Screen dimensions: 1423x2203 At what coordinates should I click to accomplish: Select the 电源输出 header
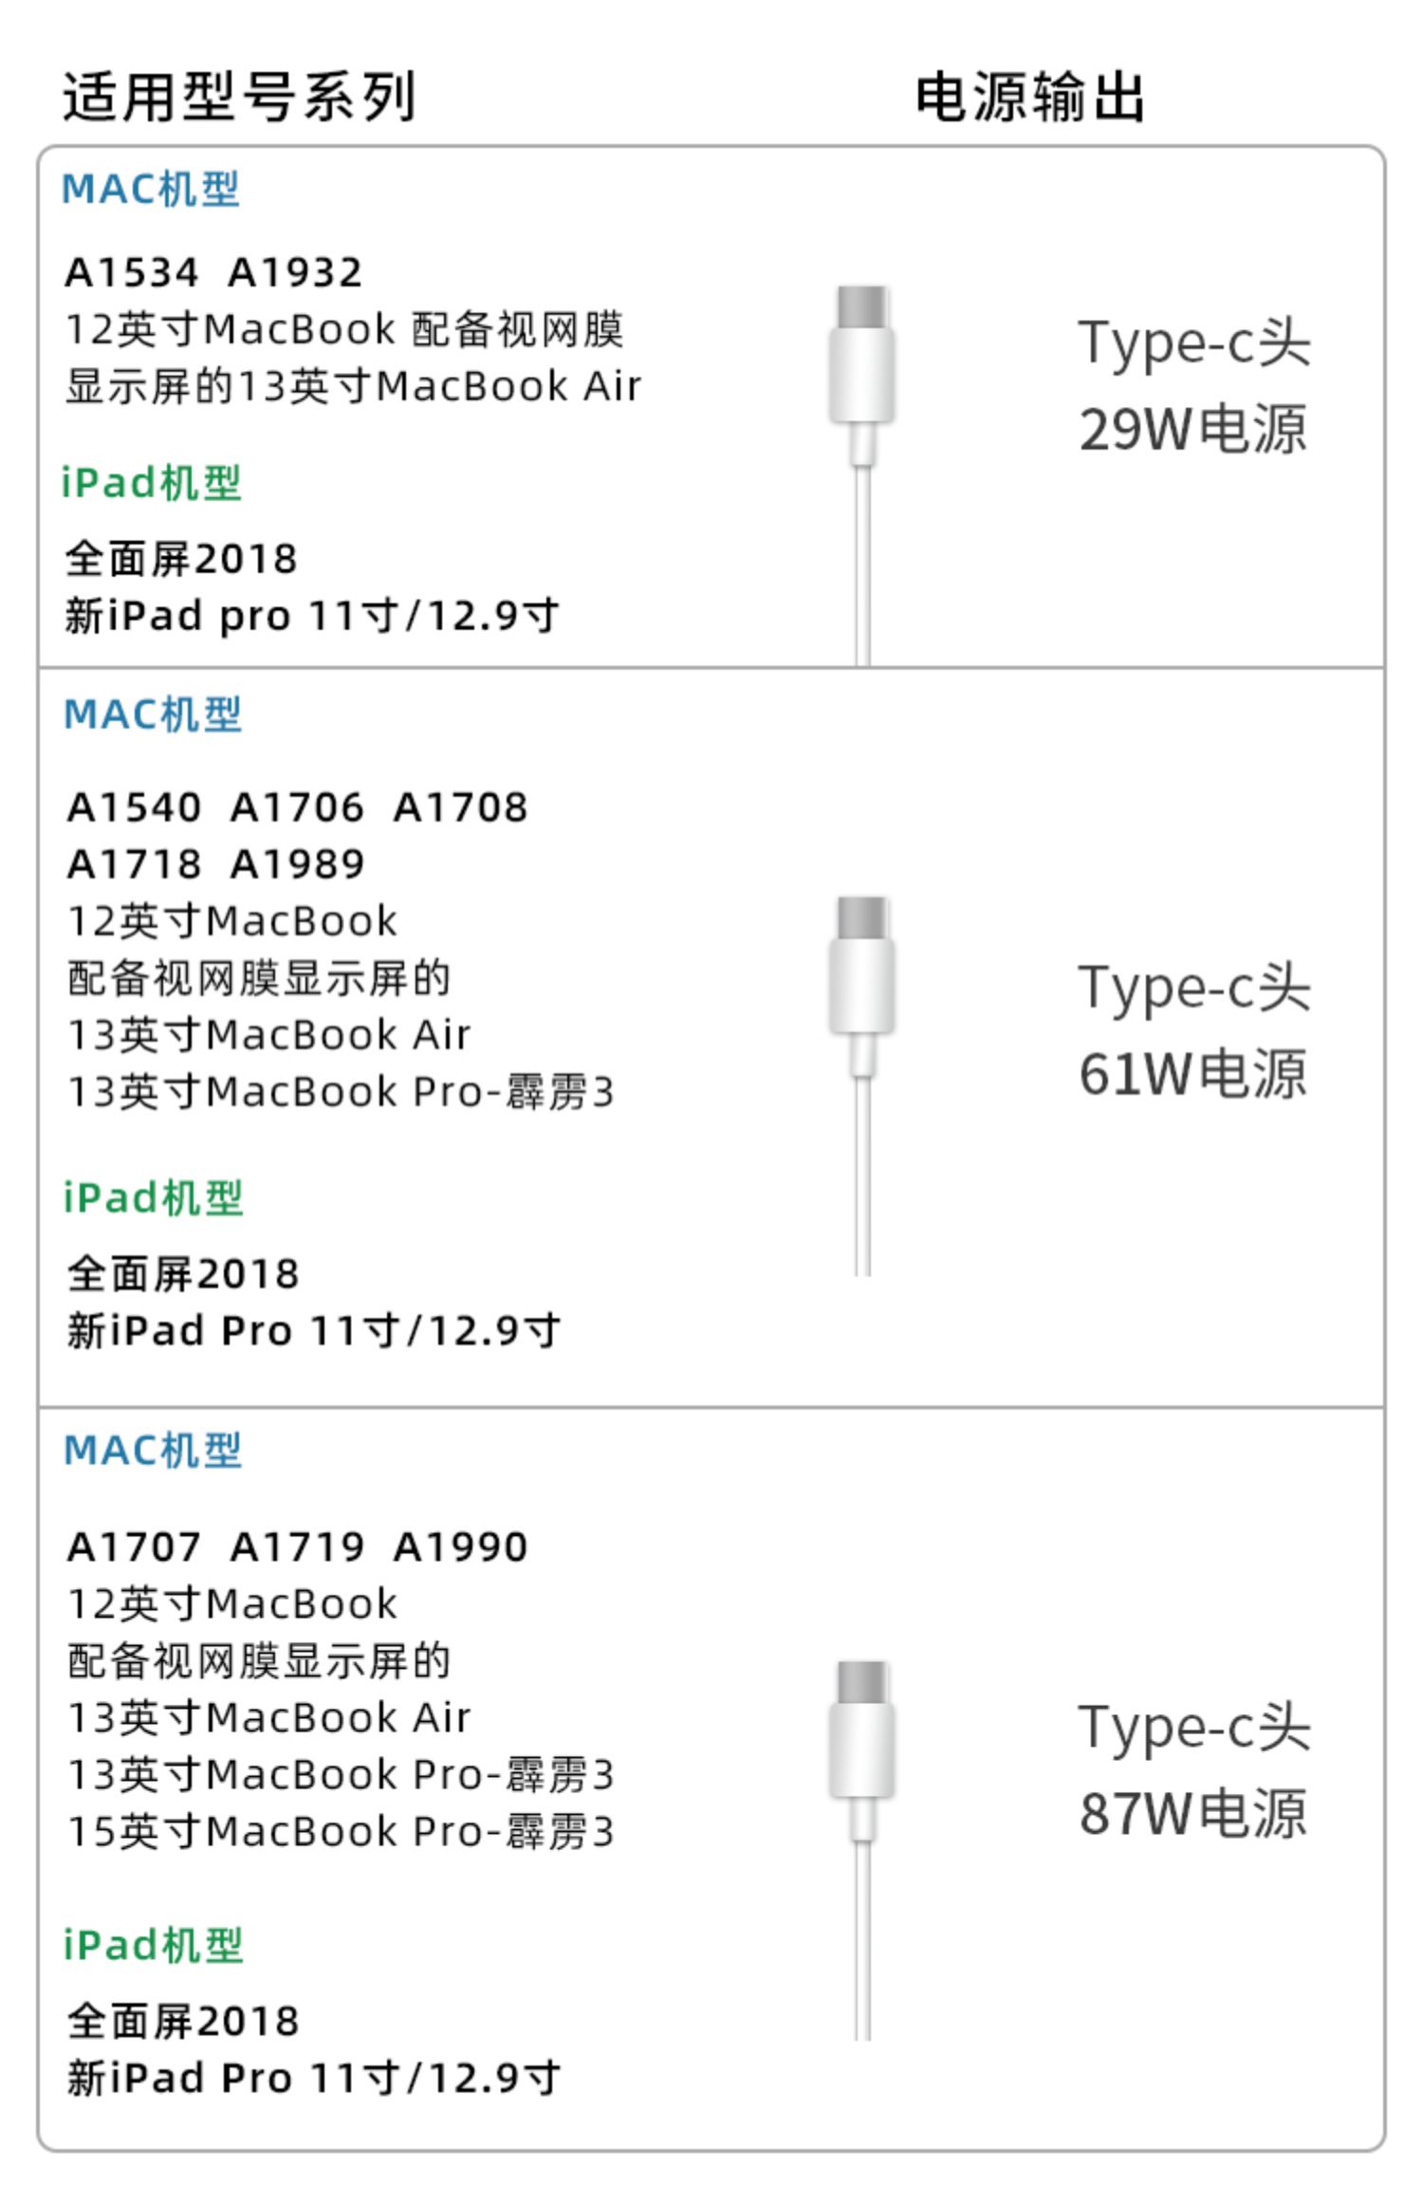pyautogui.click(x=1030, y=96)
